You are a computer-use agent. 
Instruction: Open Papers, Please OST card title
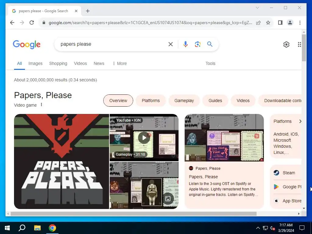203,177
